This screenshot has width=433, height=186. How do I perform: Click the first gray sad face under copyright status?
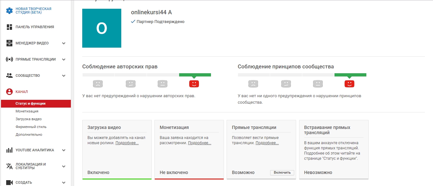[x=98, y=84]
